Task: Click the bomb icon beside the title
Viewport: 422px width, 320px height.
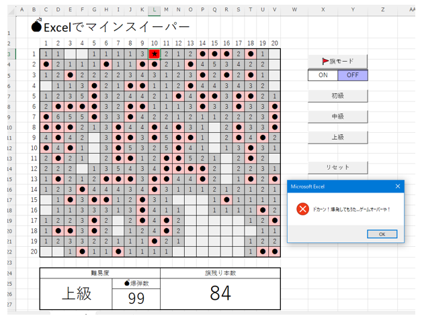Action: 36,25
